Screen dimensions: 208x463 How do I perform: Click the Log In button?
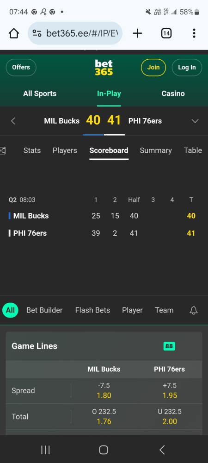pyautogui.click(x=187, y=67)
